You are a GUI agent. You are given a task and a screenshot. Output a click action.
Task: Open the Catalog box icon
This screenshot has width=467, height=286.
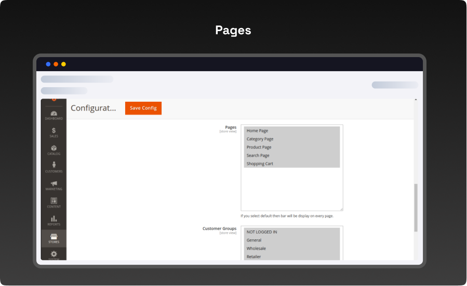(x=54, y=148)
